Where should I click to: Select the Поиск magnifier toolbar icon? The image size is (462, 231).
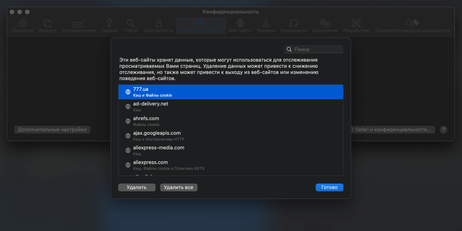pyautogui.click(x=131, y=23)
